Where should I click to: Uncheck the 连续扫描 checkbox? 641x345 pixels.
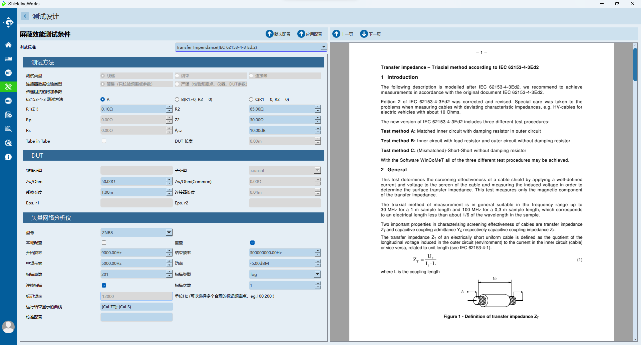(104, 285)
